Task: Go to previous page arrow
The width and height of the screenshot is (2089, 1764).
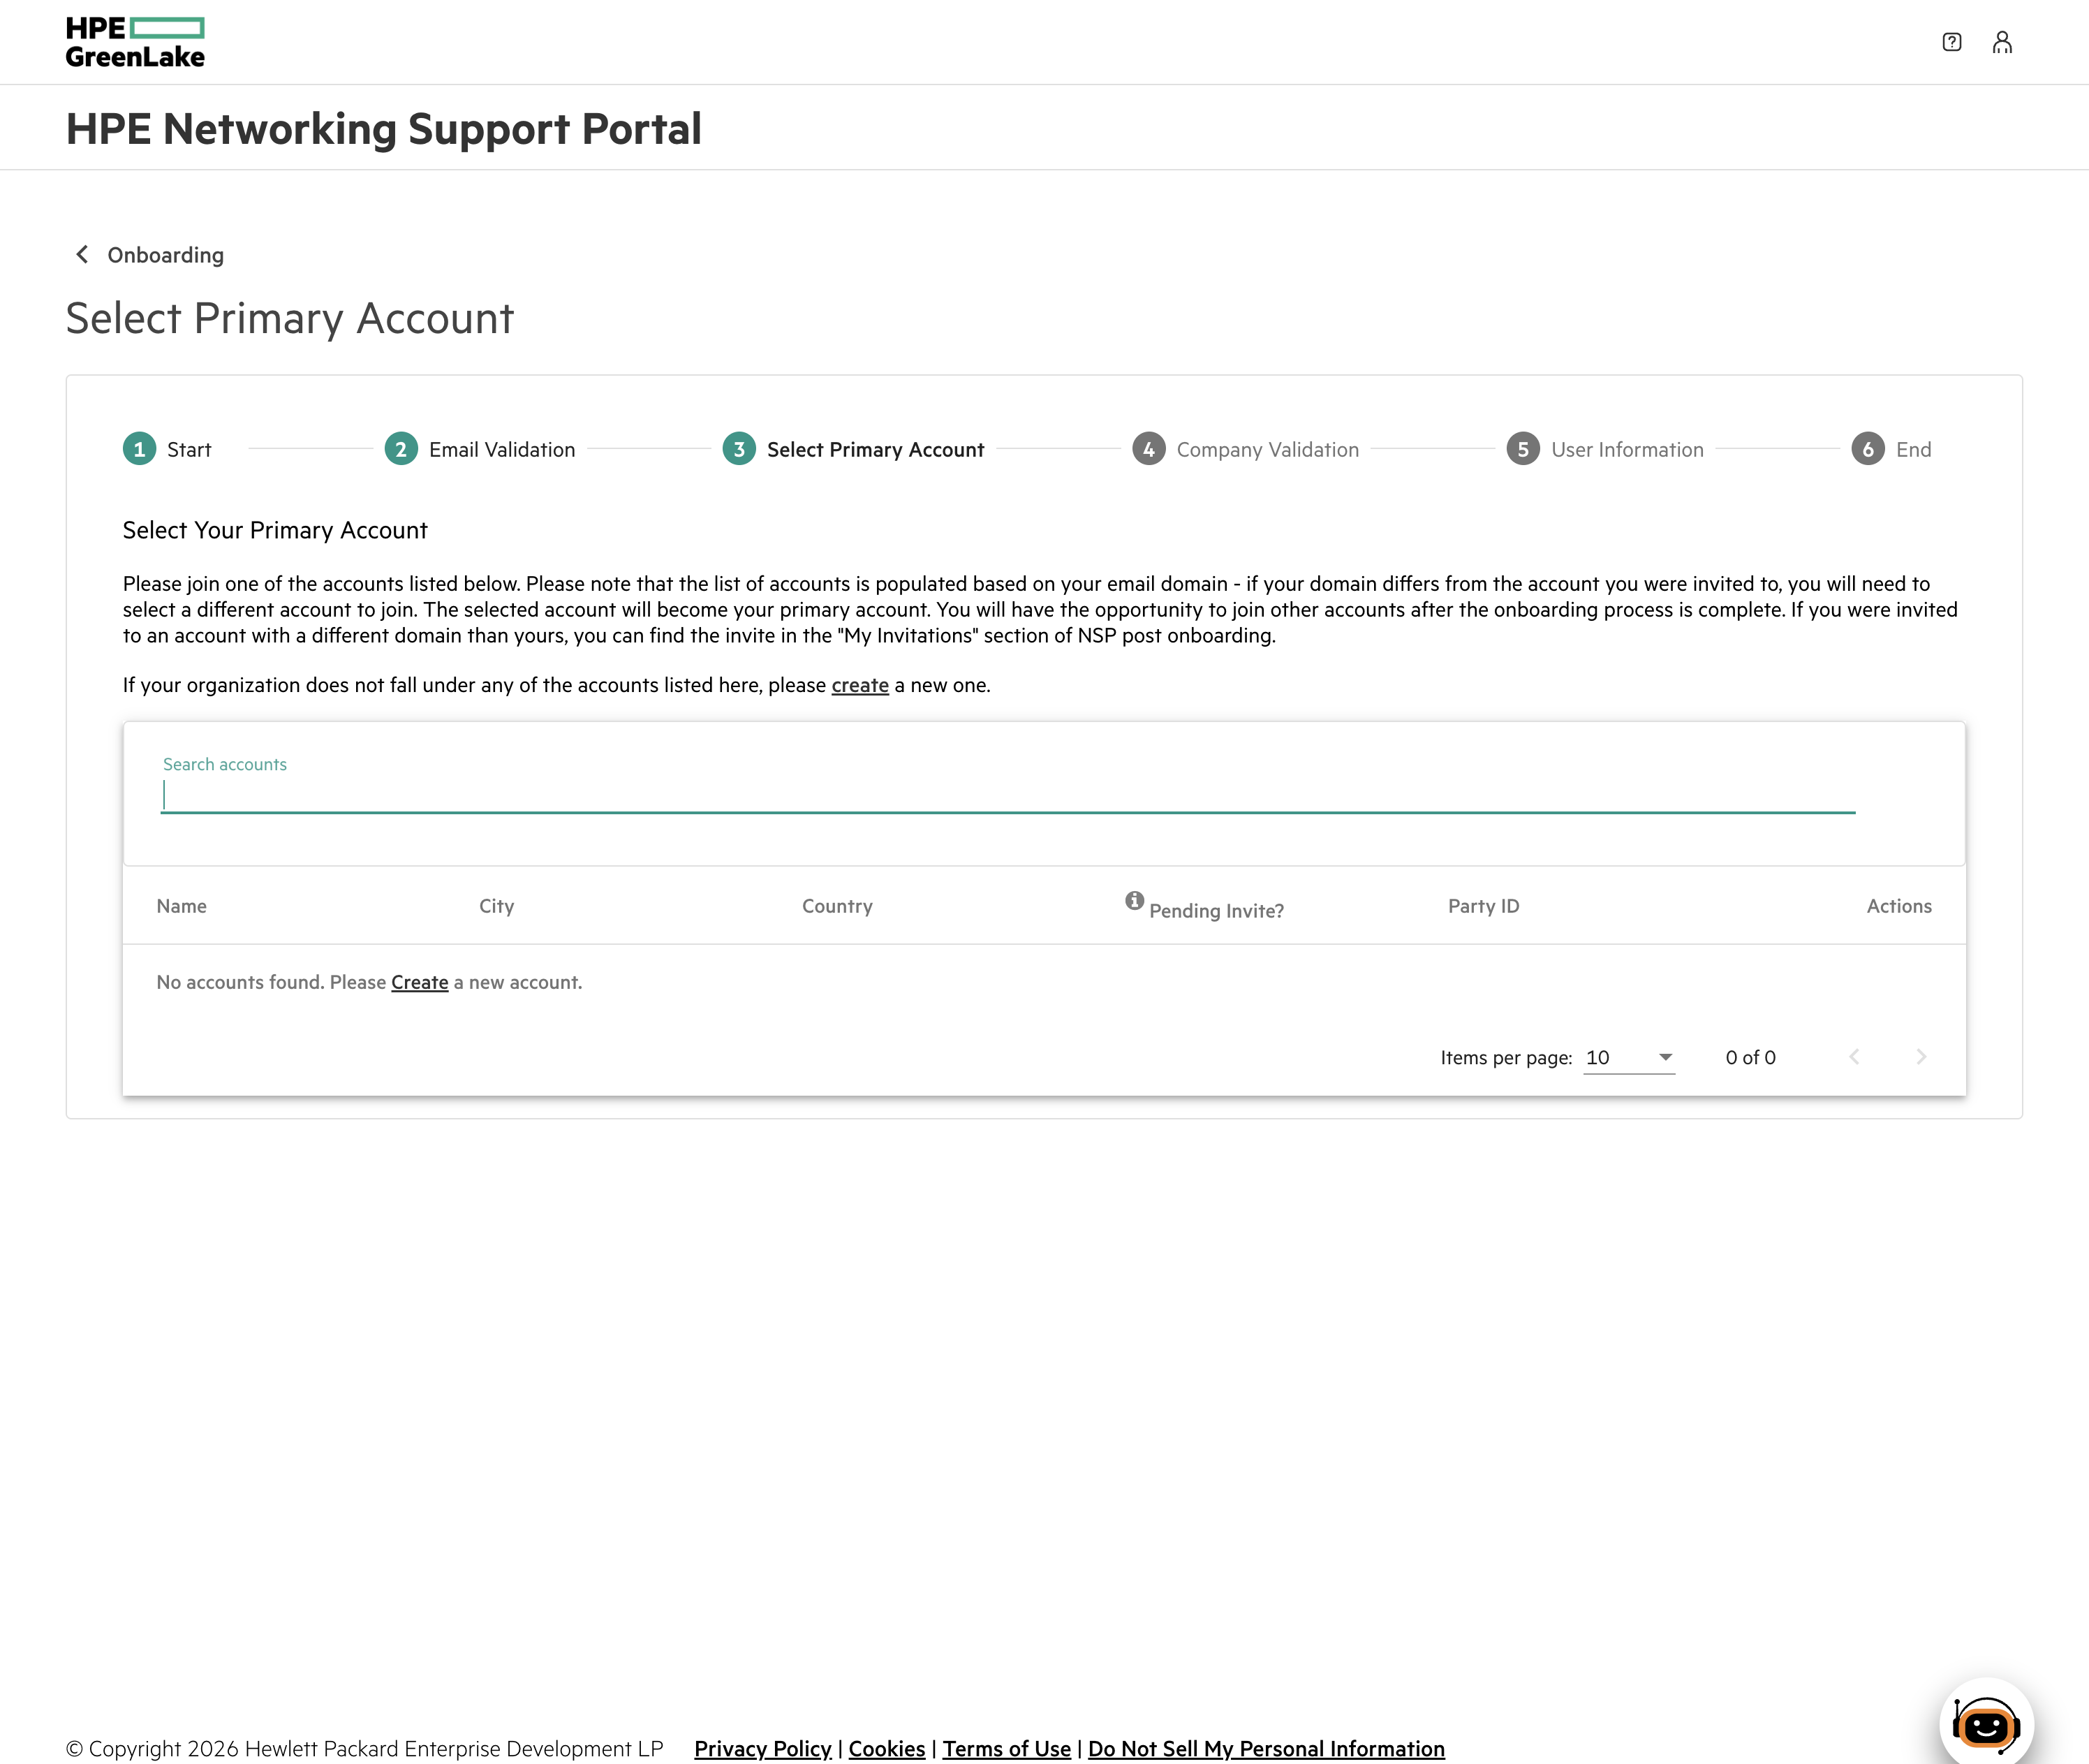Action: click(1854, 1057)
